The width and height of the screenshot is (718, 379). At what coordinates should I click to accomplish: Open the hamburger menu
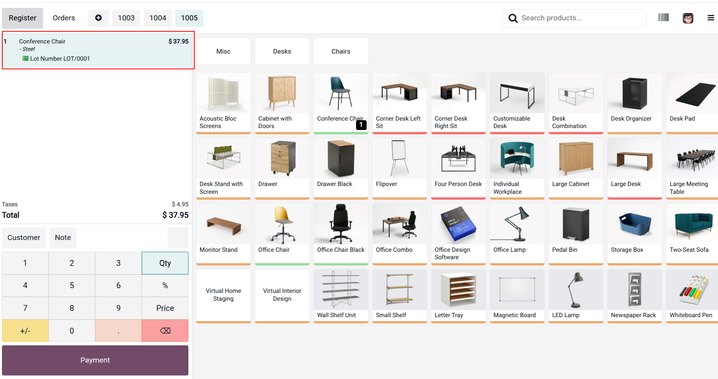pyautogui.click(x=711, y=18)
